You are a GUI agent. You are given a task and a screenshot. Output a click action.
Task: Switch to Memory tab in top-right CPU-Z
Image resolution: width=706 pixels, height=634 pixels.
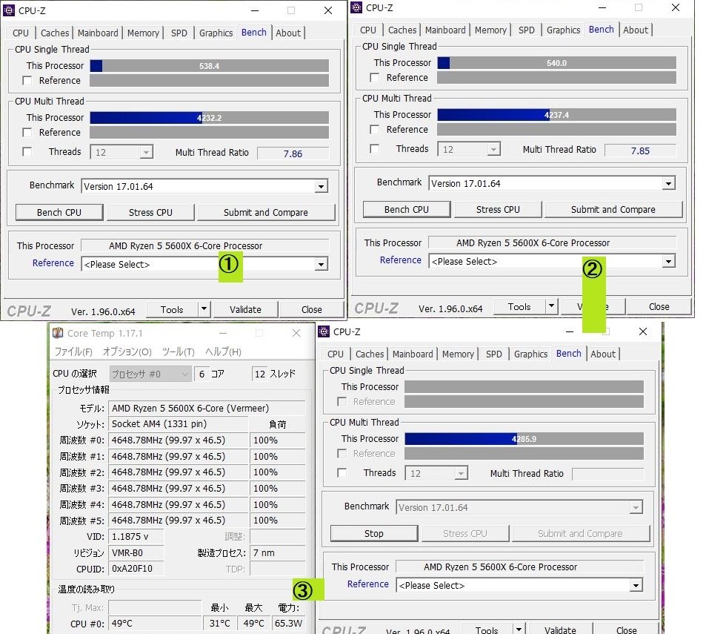(490, 30)
